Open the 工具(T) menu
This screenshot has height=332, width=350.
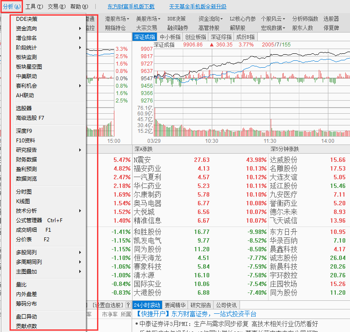[34, 7]
